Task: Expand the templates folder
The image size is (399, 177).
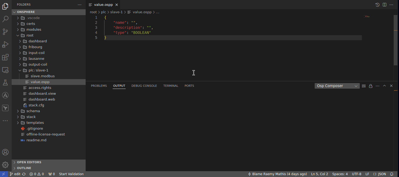Action: point(49,122)
